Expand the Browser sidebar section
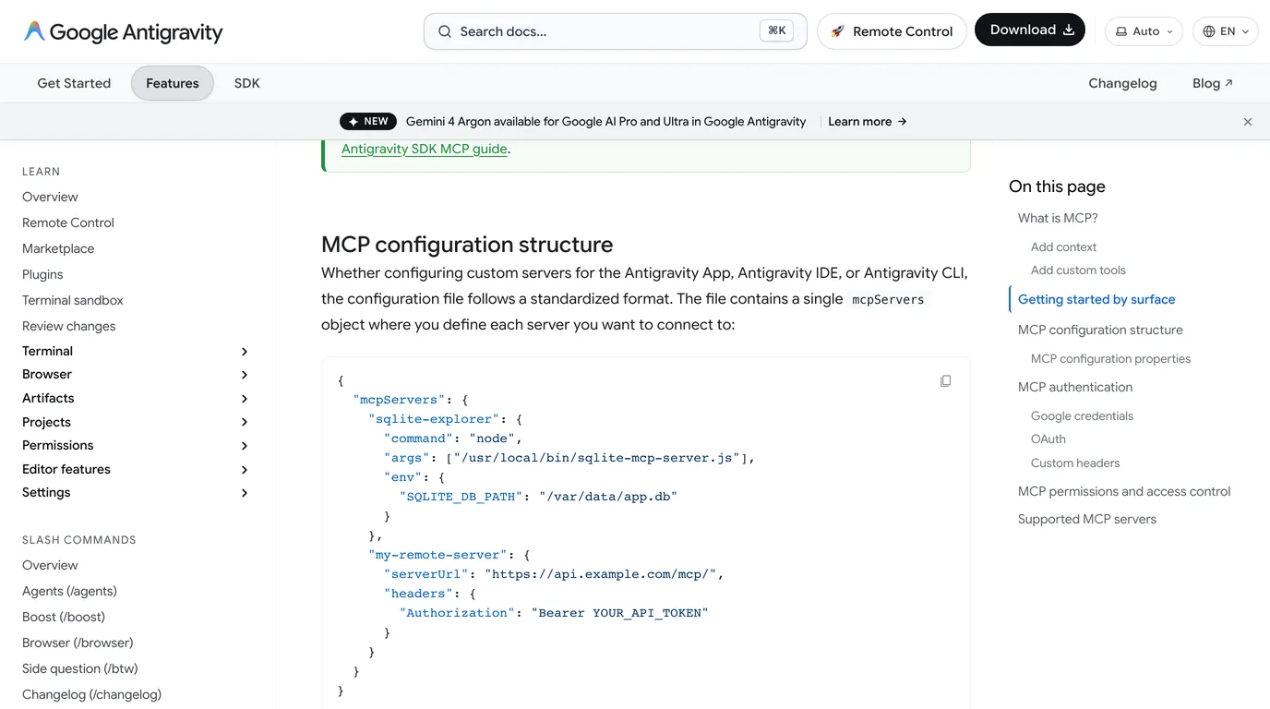This screenshot has width=1270, height=709. (136, 374)
